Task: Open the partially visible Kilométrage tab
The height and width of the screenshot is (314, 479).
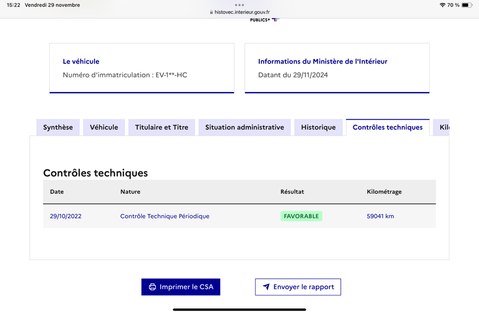Action: [x=441, y=127]
